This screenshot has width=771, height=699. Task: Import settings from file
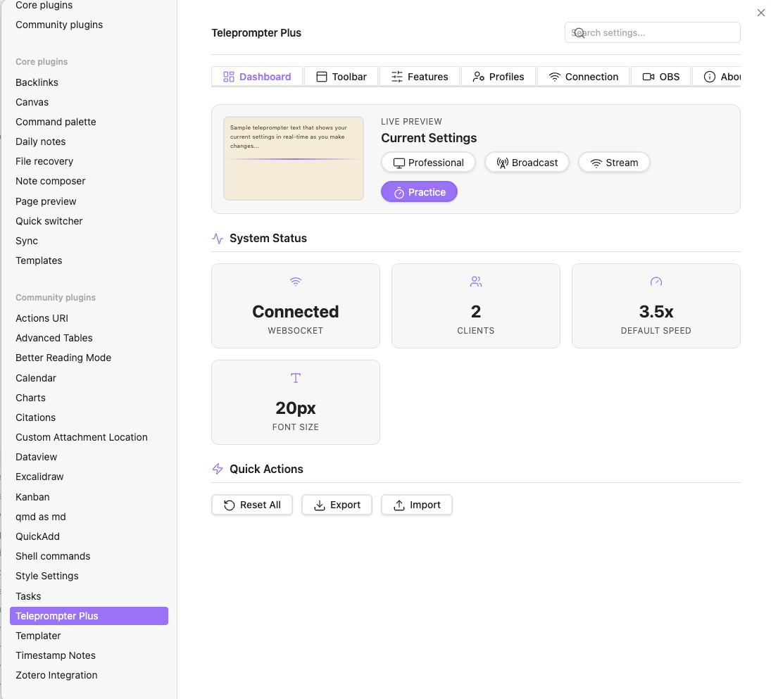[416, 505]
